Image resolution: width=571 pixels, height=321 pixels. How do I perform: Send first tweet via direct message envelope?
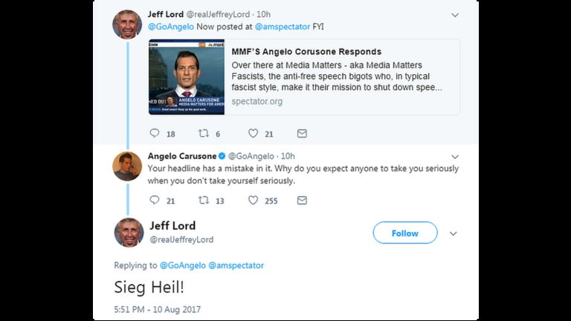(302, 134)
